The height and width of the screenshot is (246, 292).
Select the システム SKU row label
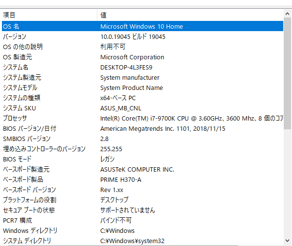(19, 108)
